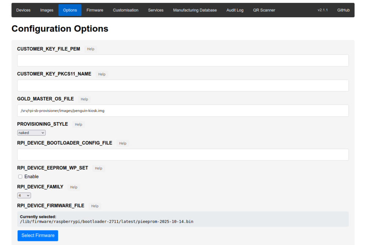Open Help for GOLD_MASTER_OS_FILE

tap(84, 99)
